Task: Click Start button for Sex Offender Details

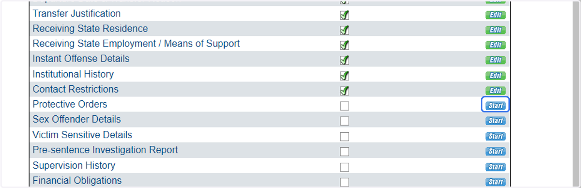Action: [x=495, y=121]
